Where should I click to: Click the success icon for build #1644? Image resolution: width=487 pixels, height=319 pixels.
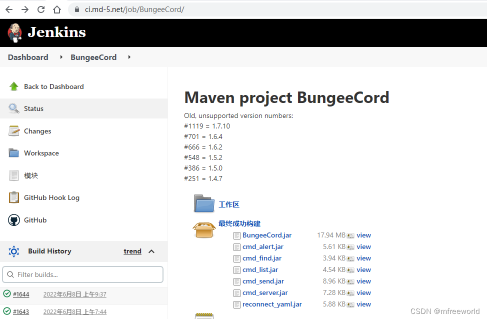(7, 293)
